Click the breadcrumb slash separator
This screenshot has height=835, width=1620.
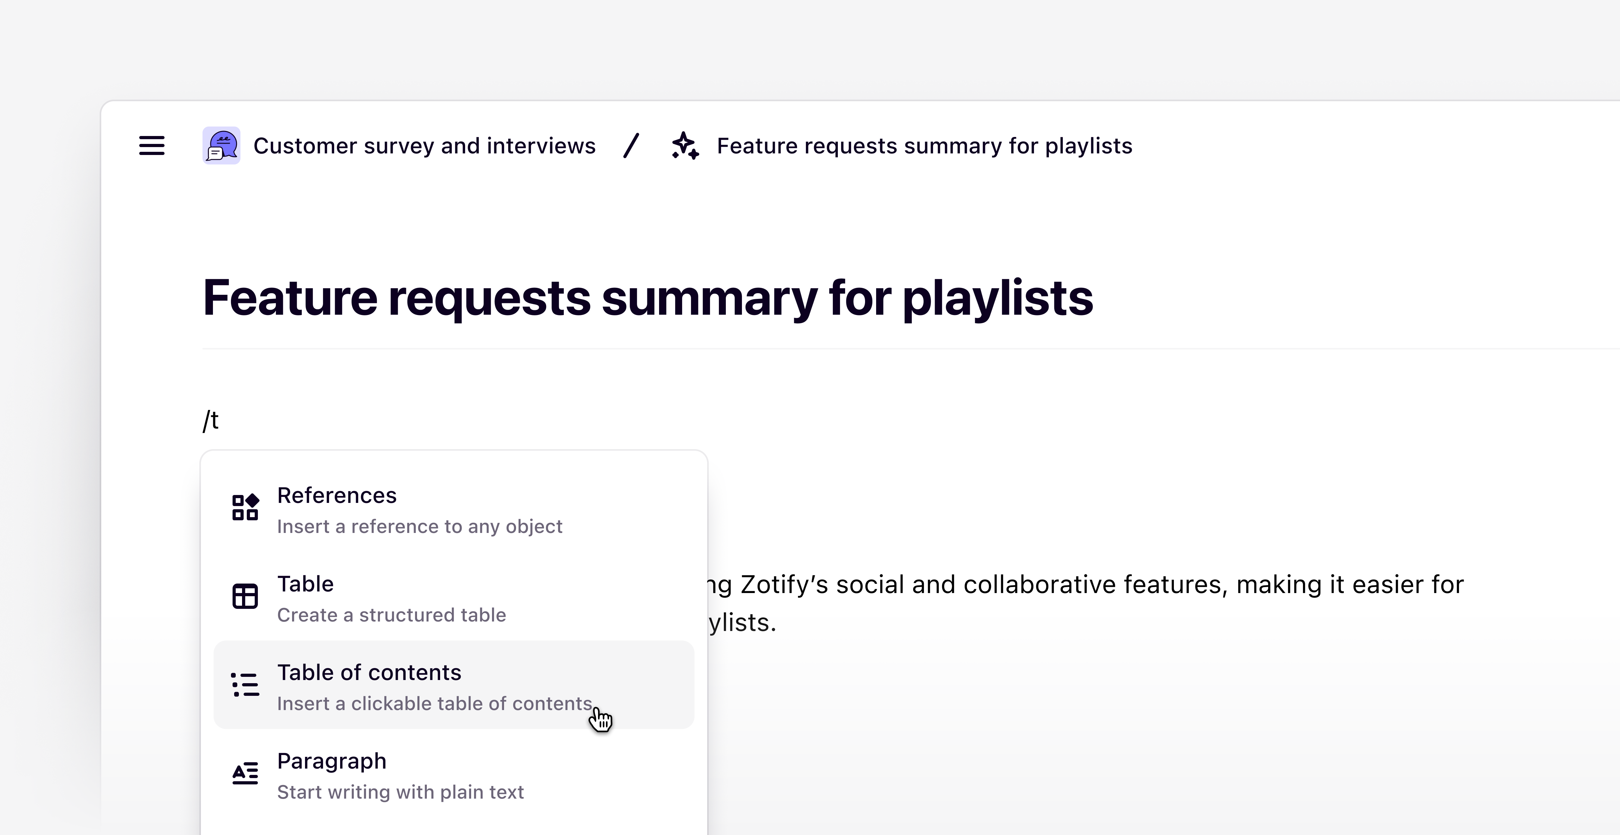(632, 146)
